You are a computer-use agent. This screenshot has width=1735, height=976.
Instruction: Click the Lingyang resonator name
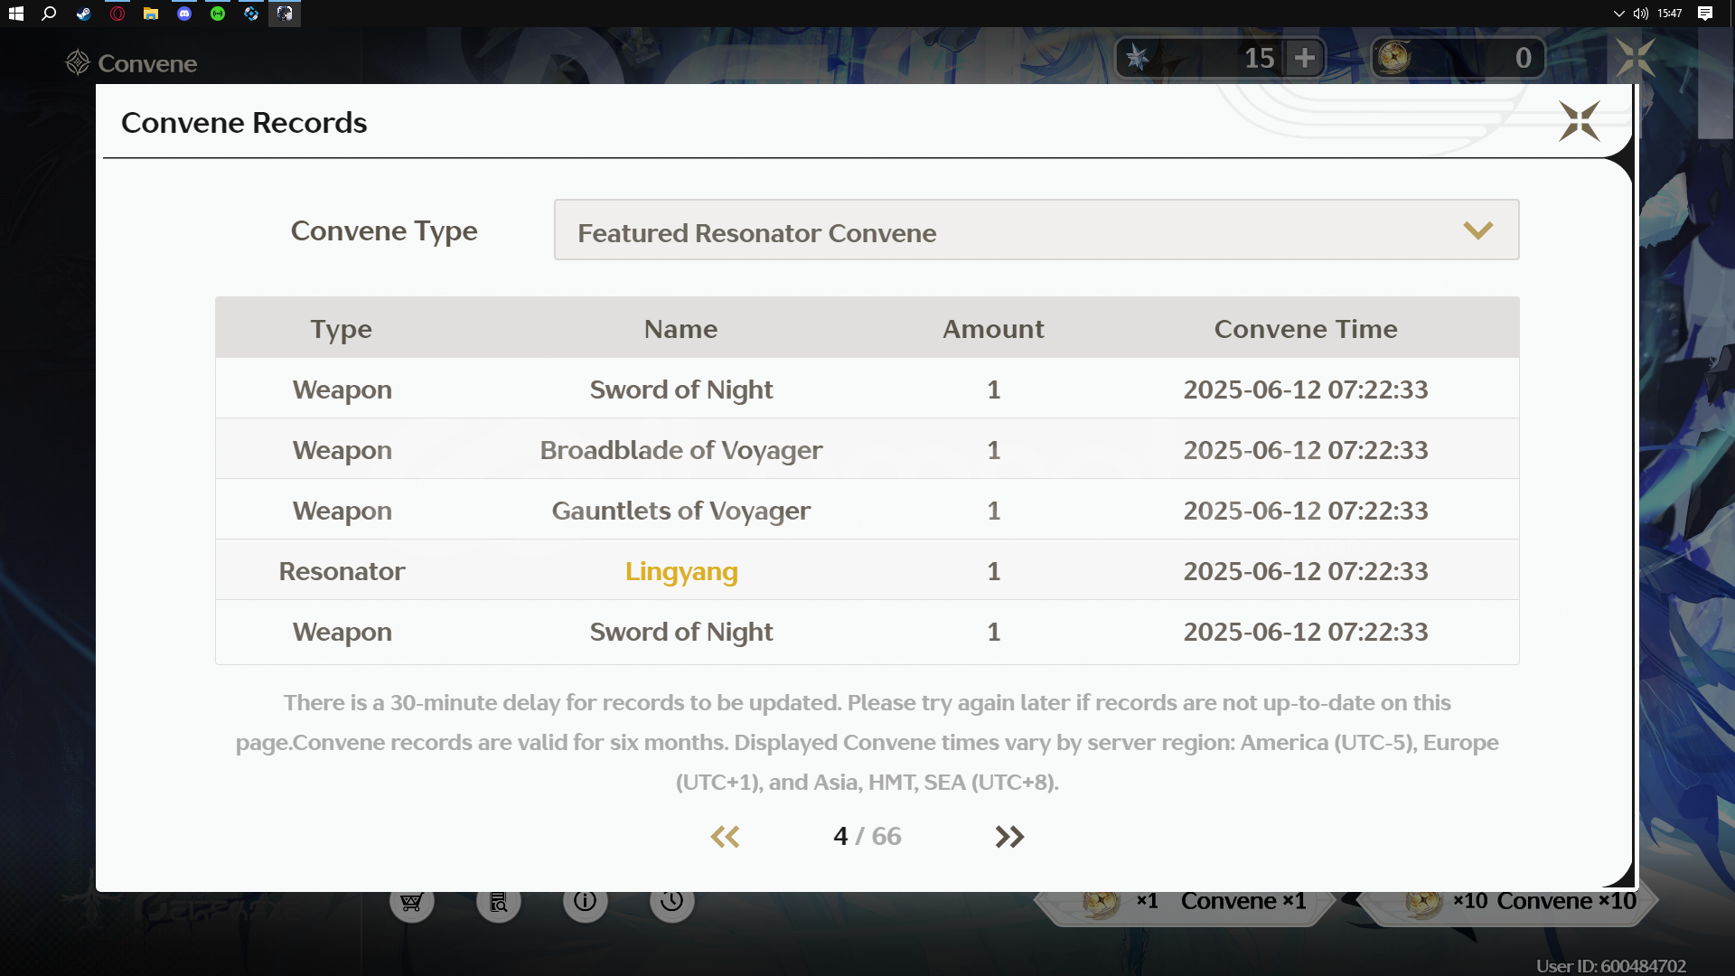coord(681,571)
